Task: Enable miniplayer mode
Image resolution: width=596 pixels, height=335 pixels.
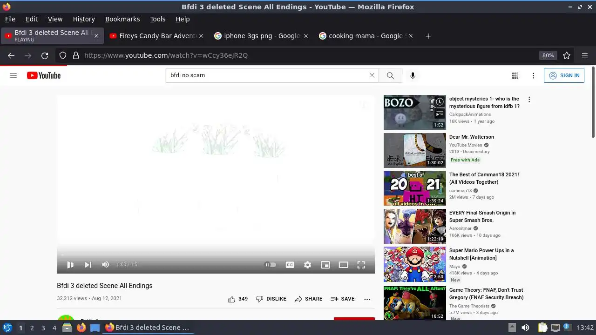Action: click(325, 265)
